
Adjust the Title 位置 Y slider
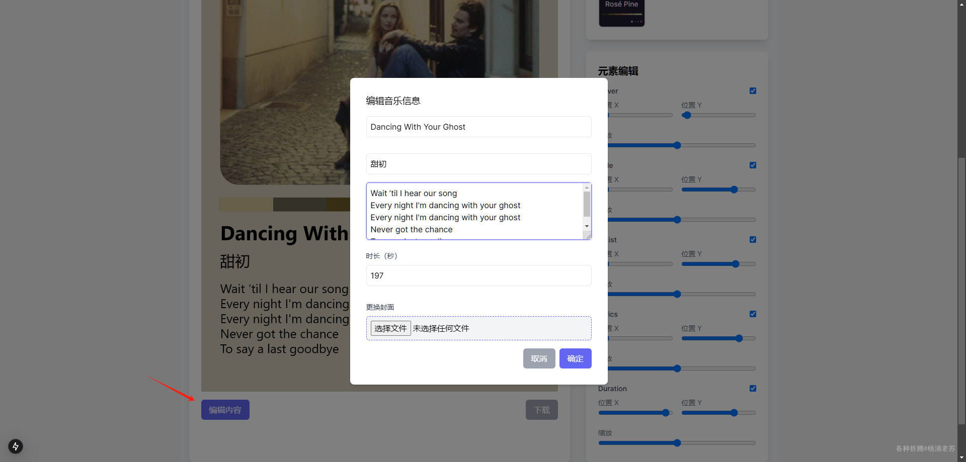click(718, 190)
